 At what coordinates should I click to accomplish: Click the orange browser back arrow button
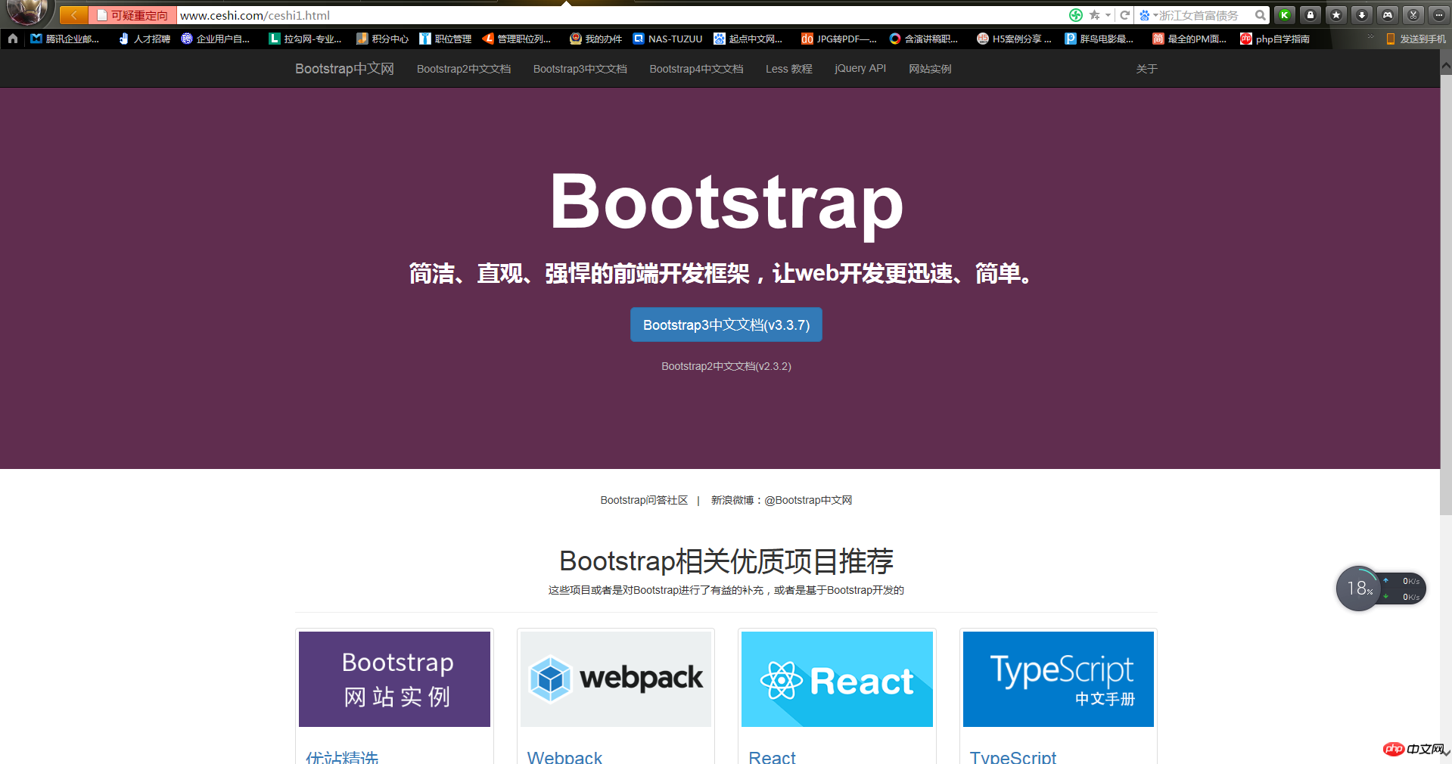(73, 15)
